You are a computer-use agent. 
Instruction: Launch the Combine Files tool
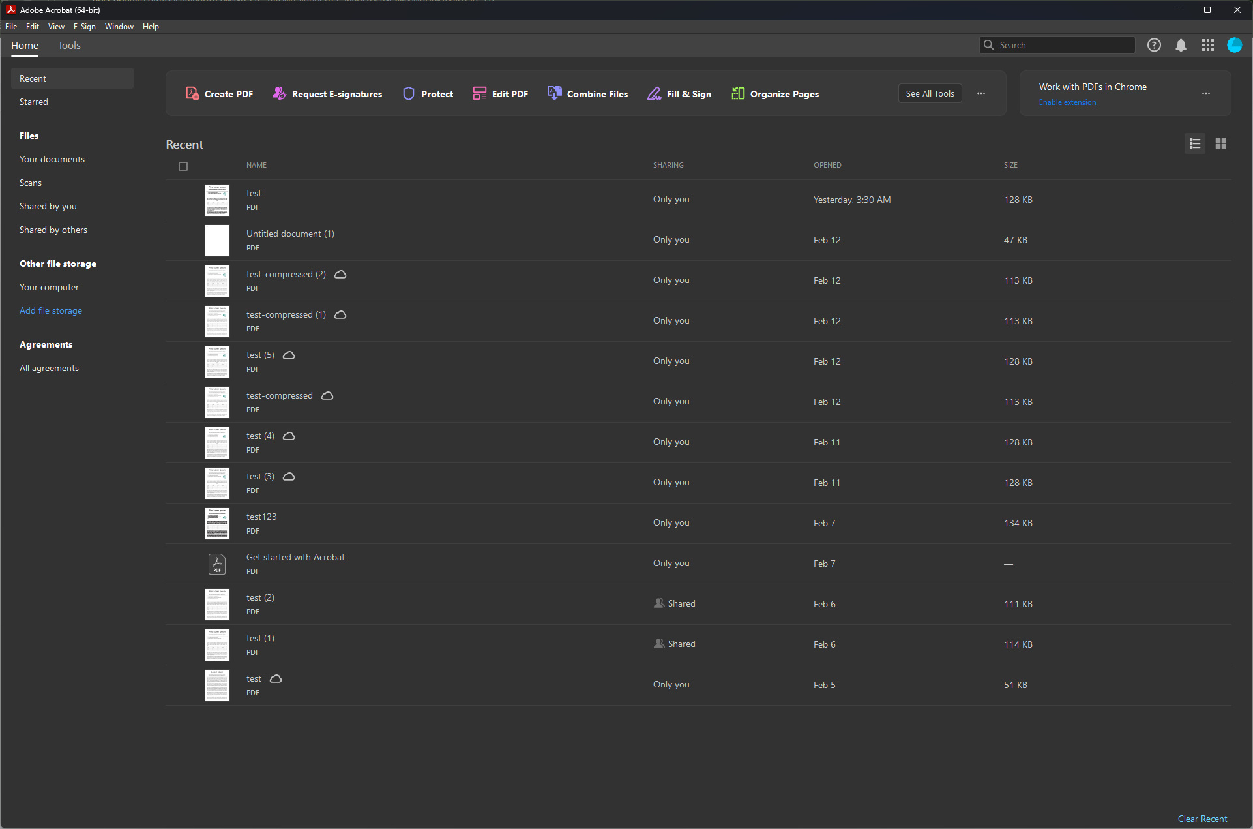(587, 94)
